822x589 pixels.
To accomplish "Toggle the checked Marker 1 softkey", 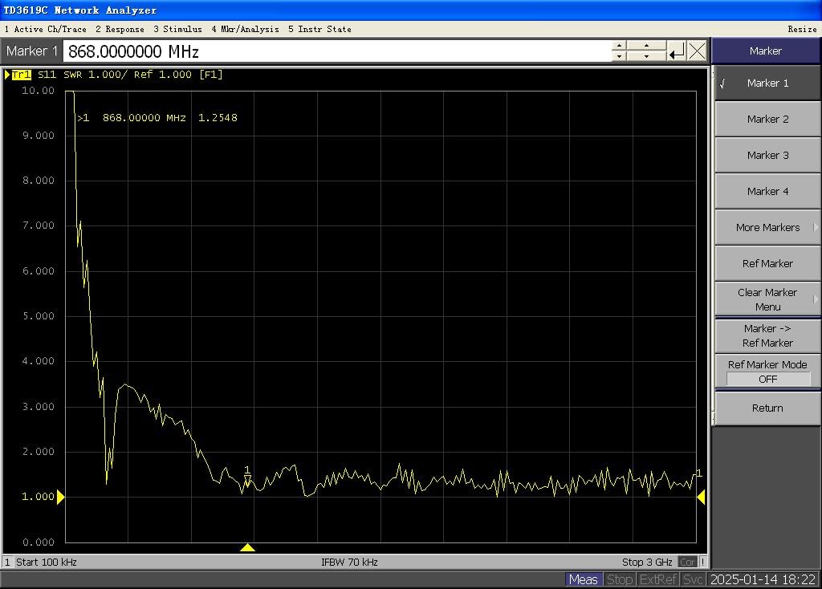I will 767,83.
